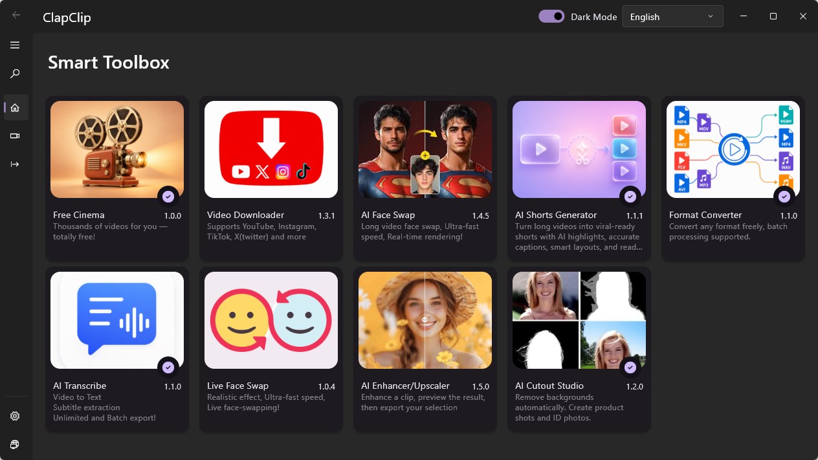Image resolution: width=818 pixels, height=460 pixels.
Task: Click the checkmark badge on Format Converter
Action: tap(784, 197)
